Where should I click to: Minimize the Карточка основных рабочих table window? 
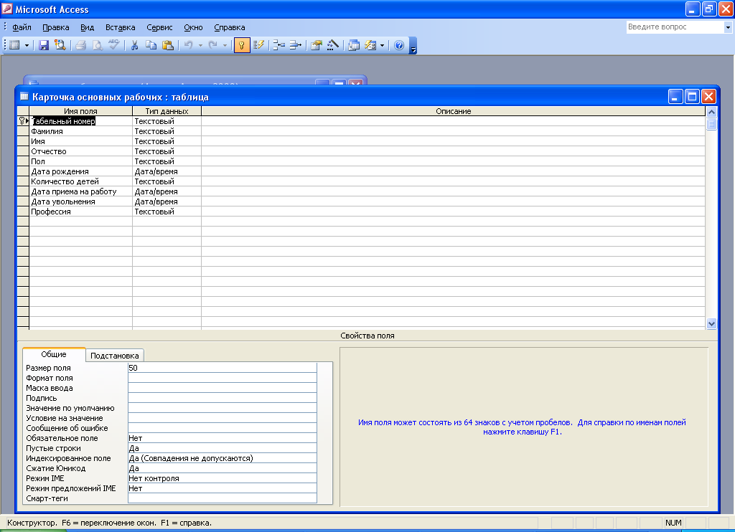point(675,97)
